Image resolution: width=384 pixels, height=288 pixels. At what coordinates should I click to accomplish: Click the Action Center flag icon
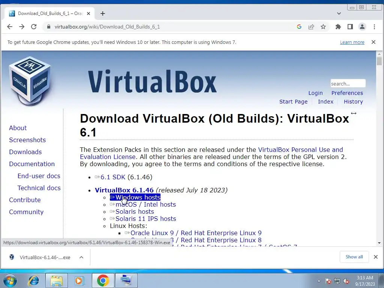[328, 281]
